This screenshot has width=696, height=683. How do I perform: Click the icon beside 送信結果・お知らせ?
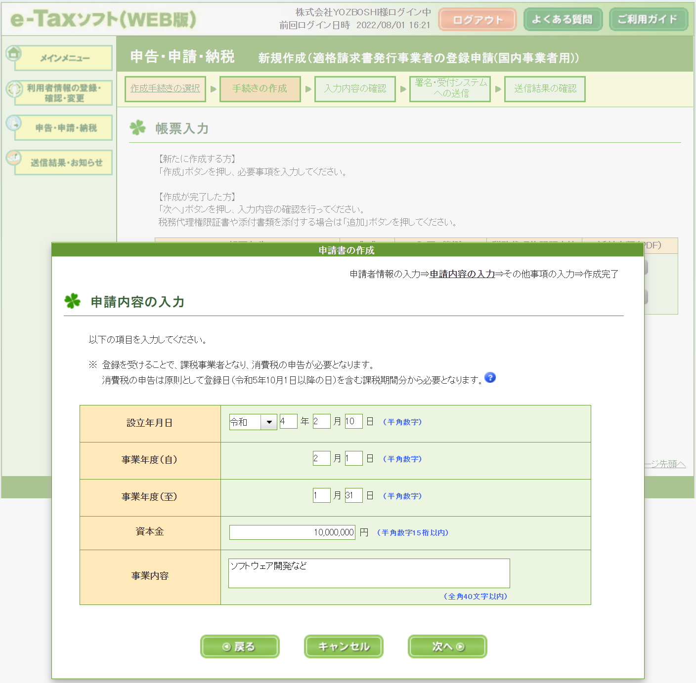coord(14,158)
